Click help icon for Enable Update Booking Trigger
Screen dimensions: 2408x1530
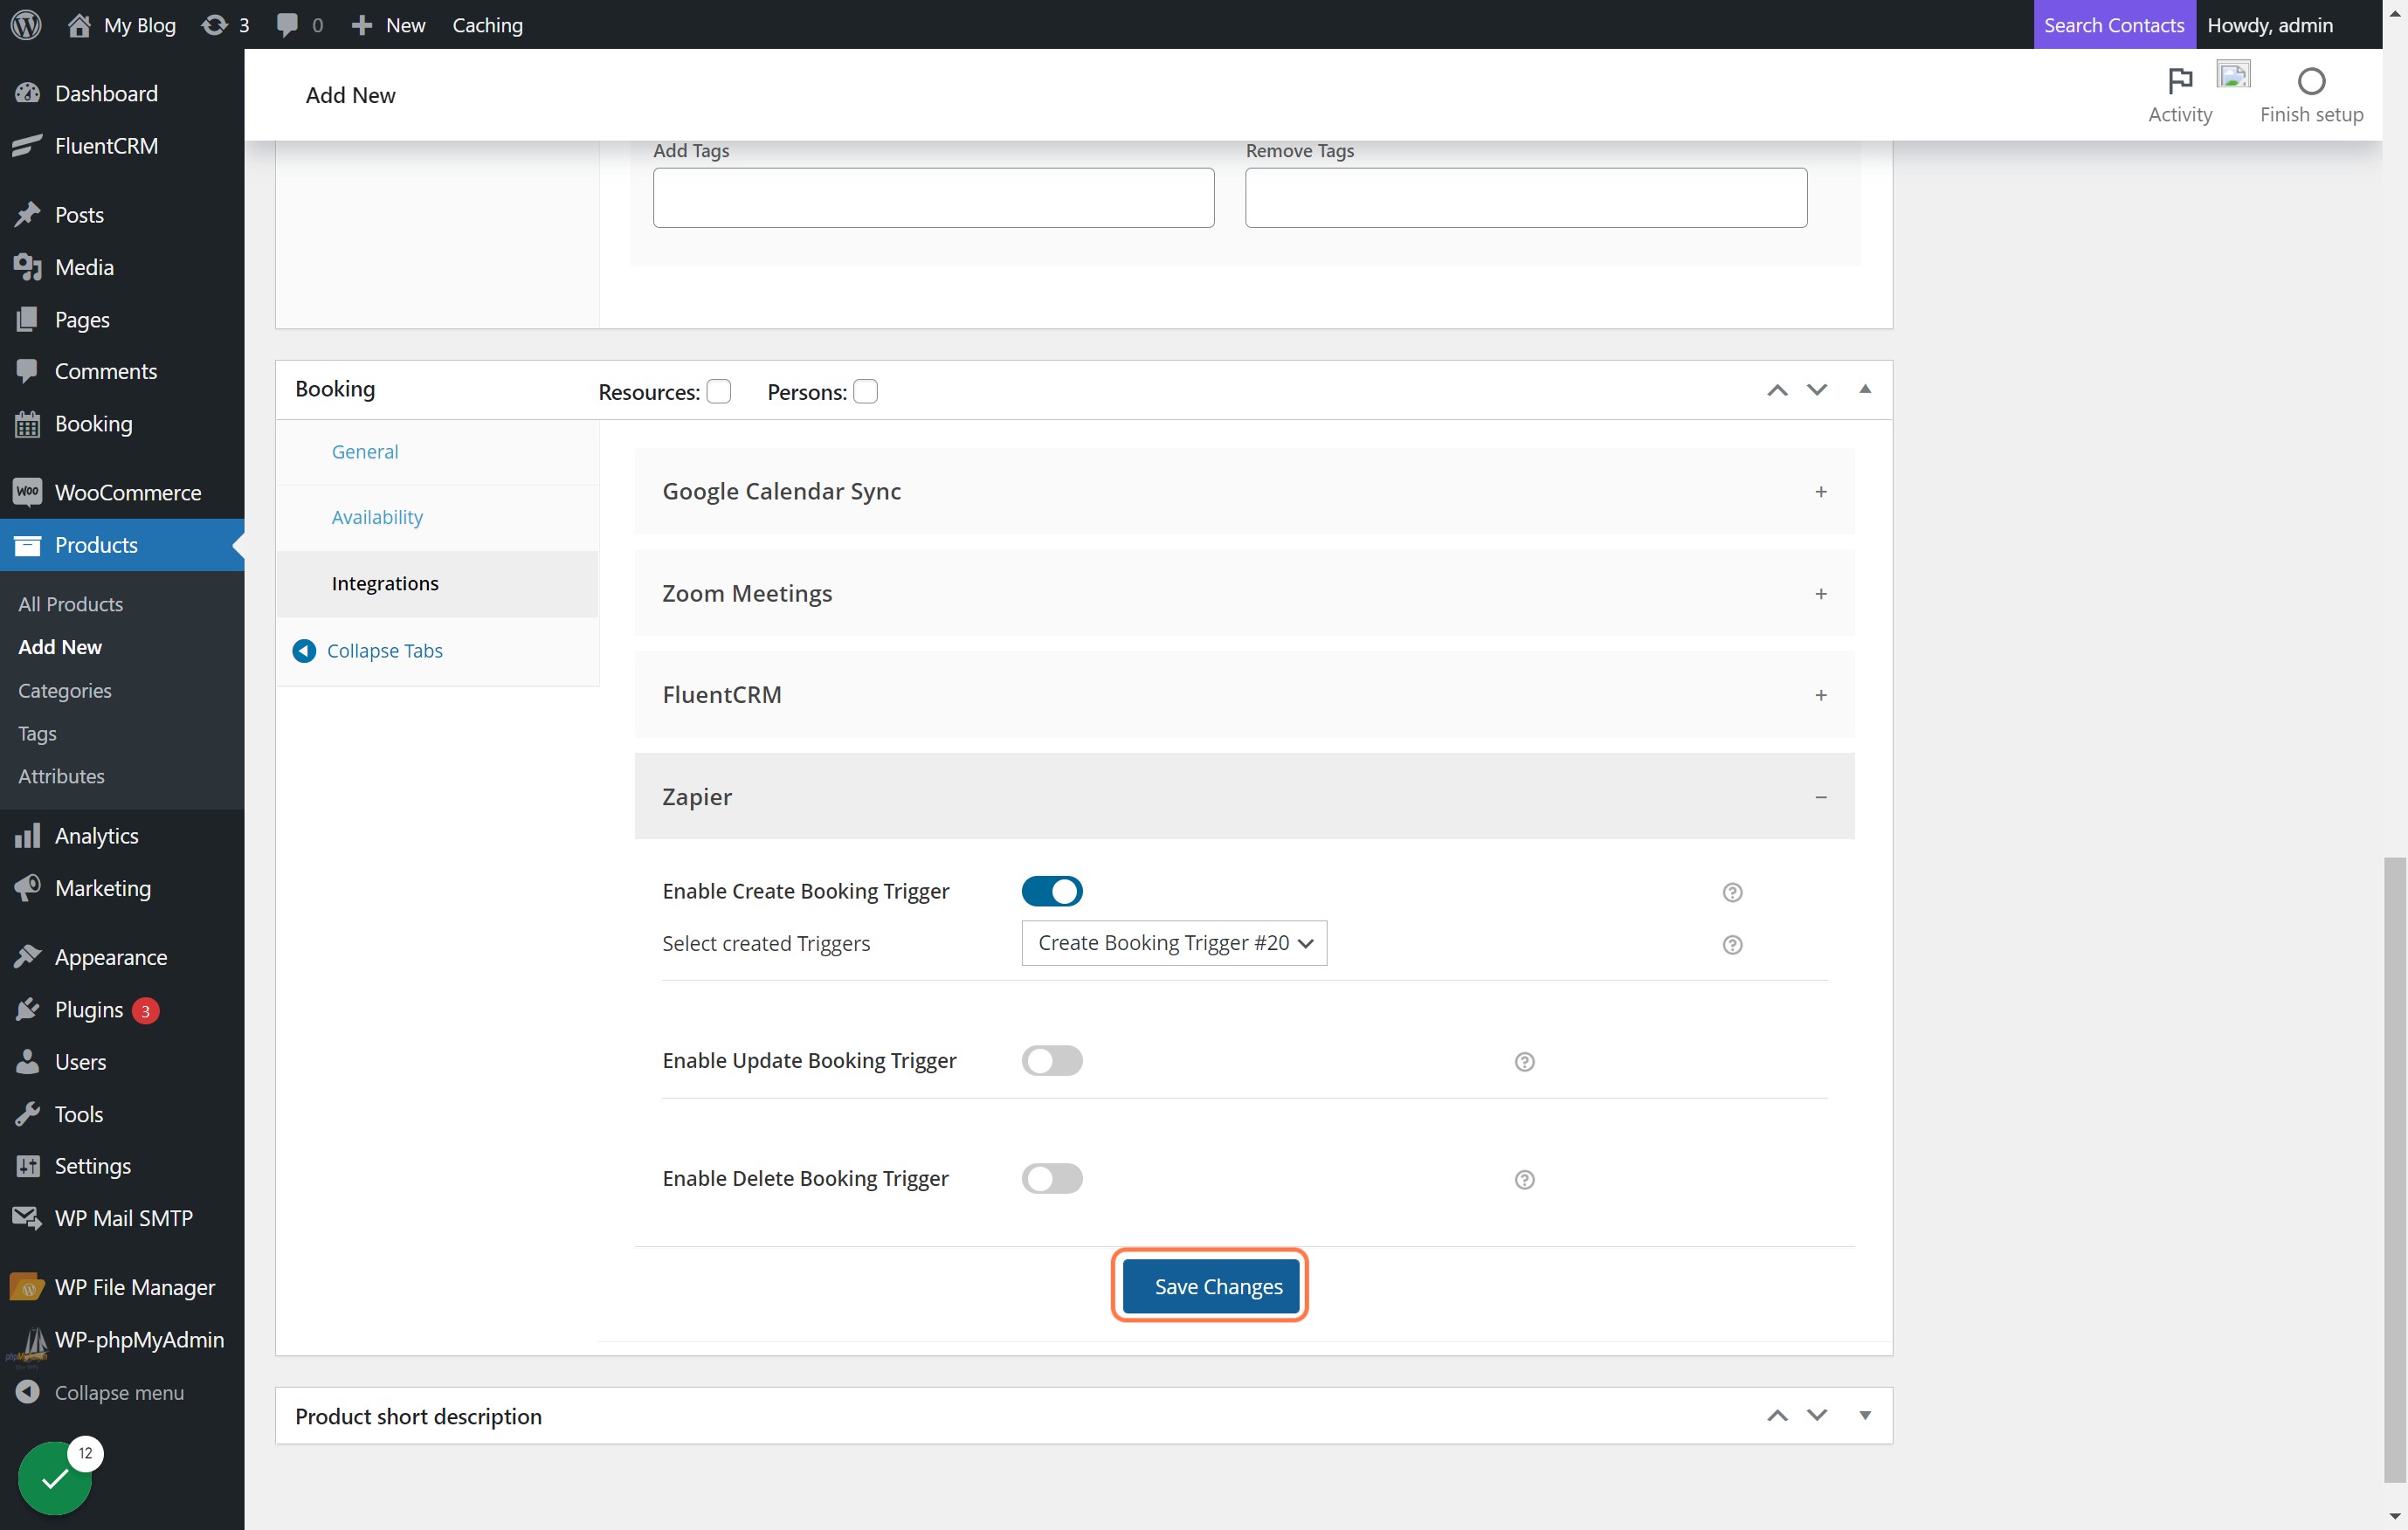(x=1524, y=1061)
